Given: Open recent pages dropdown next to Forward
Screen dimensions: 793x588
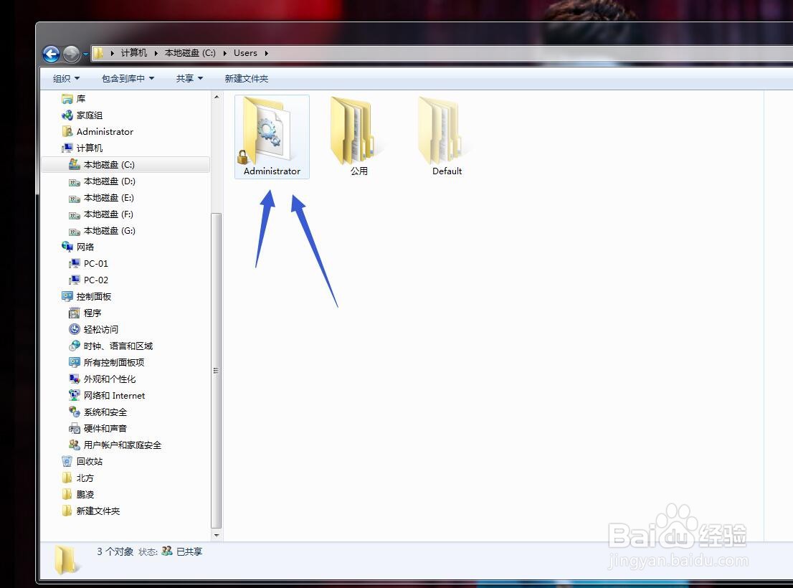Looking at the screenshot, I should point(85,54).
